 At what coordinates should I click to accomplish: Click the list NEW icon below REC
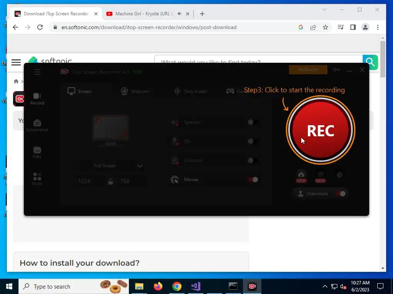(320, 176)
